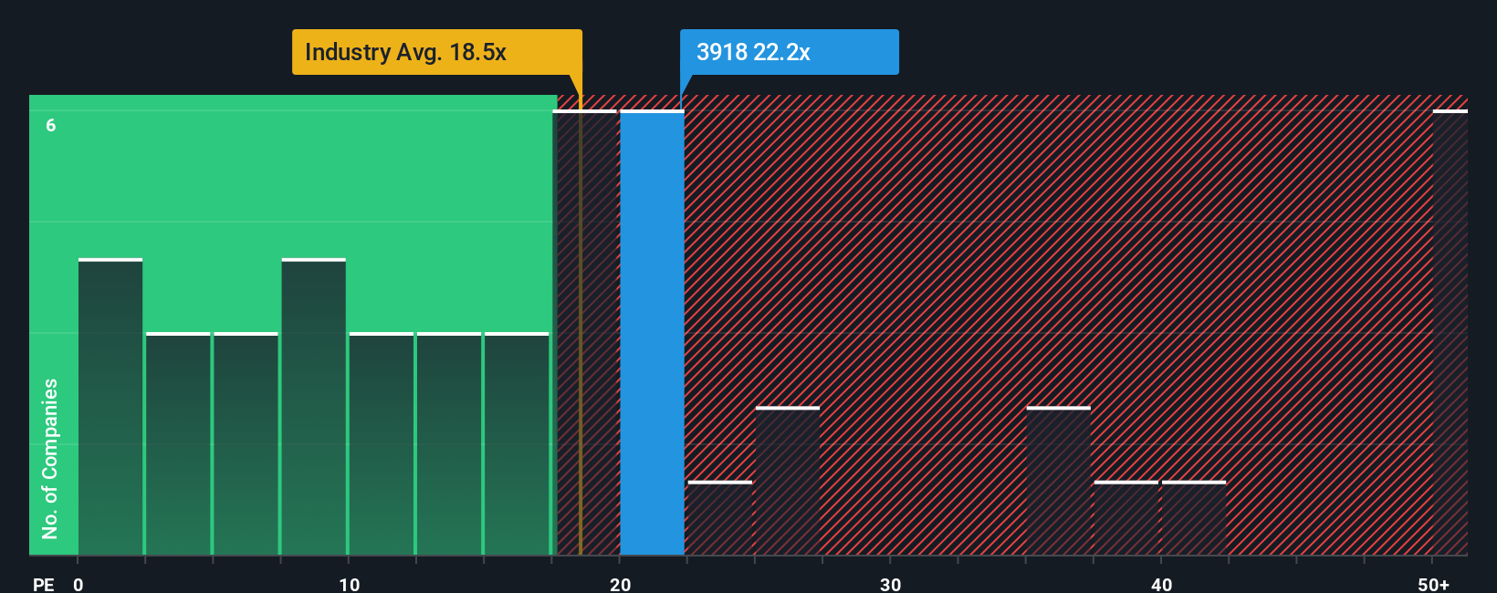The height and width of the screenshot is (593, 1497).
Task: Click the short bar just right of the blue bar
Action: (720, 518)
